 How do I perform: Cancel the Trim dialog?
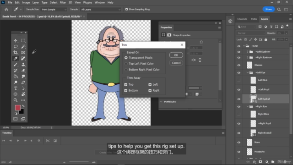[176, 63]
